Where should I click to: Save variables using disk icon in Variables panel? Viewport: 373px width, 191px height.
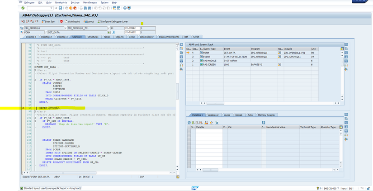[264, 123]
